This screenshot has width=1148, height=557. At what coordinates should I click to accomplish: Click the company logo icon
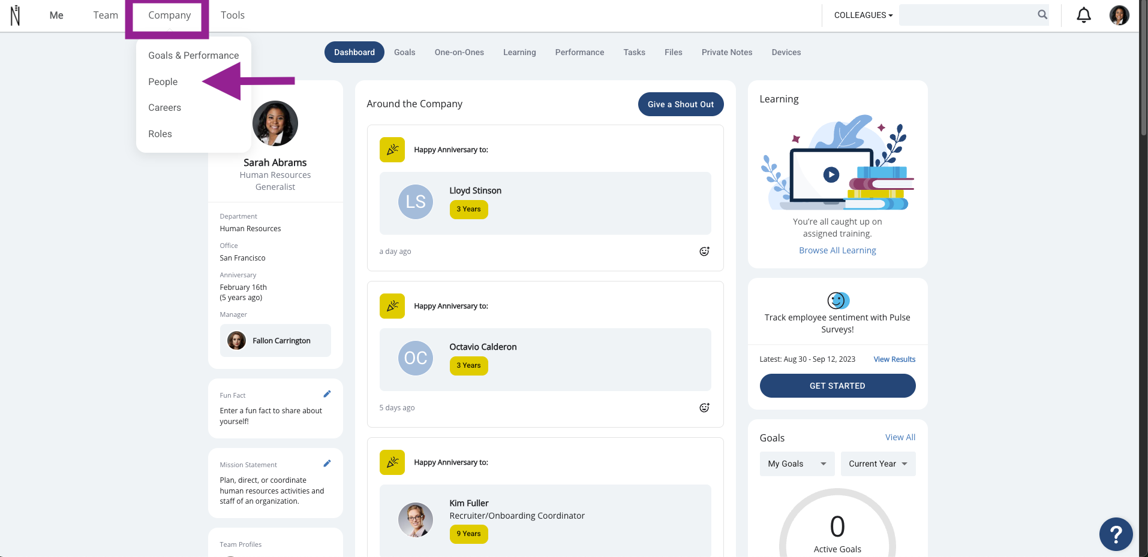pyautogui.click(x=16, y=16)
